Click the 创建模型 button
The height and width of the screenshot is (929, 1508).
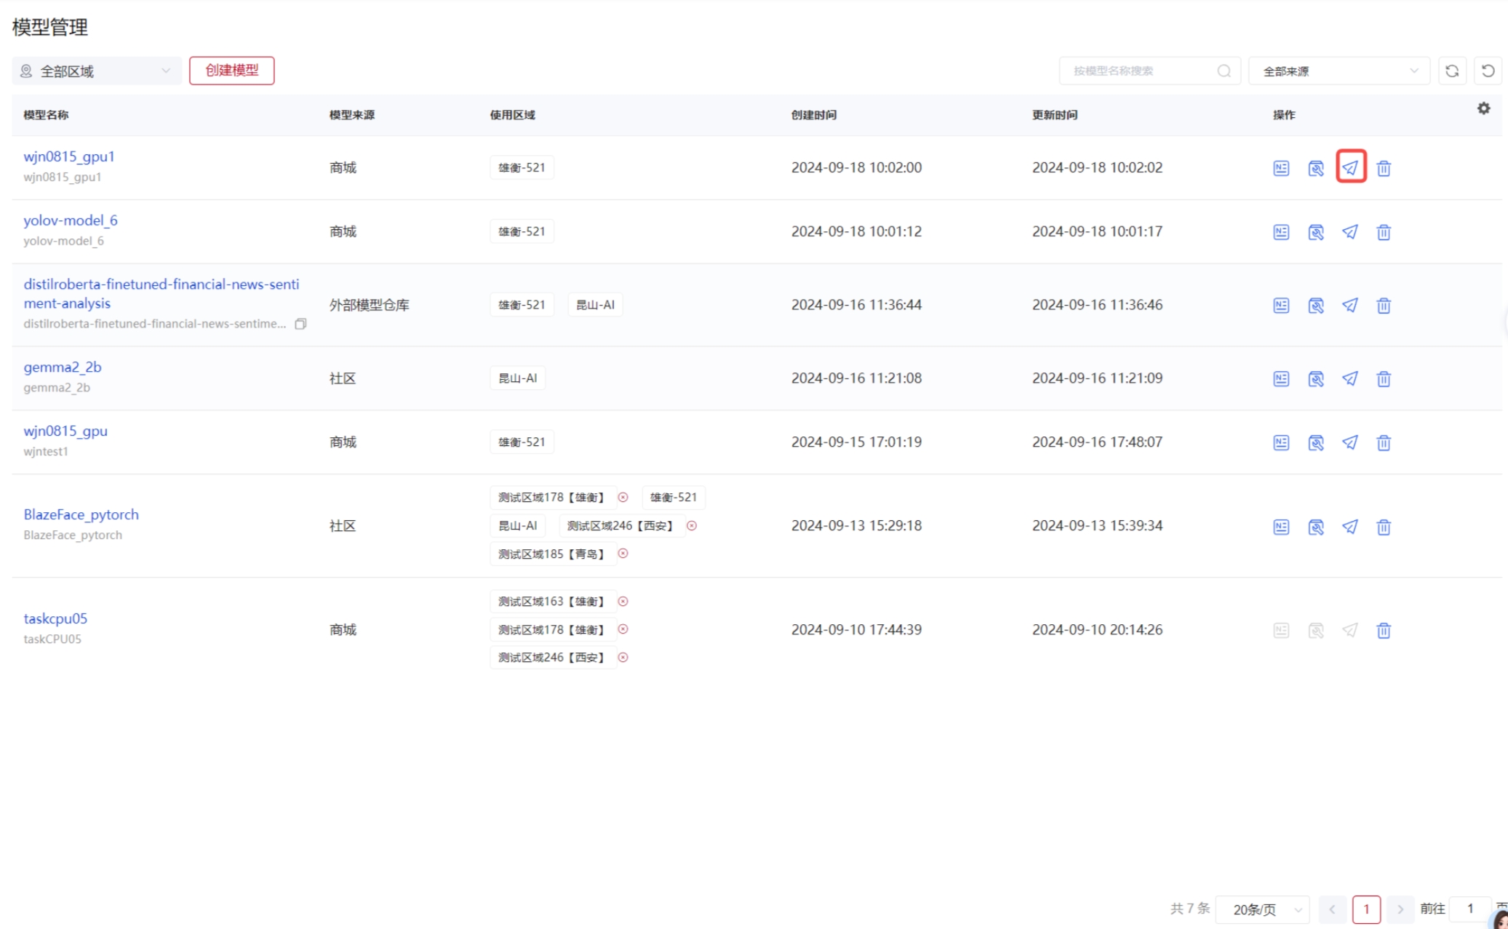[231, 71]
